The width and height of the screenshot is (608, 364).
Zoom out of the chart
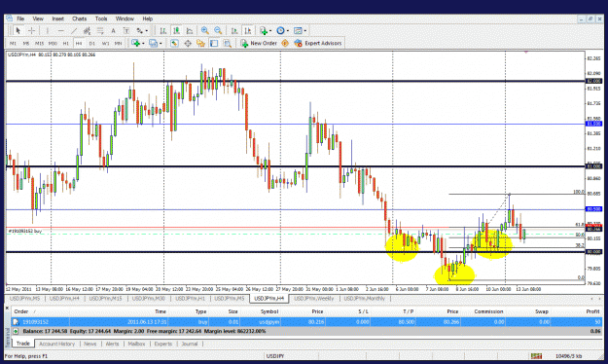(x=218, y=30)
